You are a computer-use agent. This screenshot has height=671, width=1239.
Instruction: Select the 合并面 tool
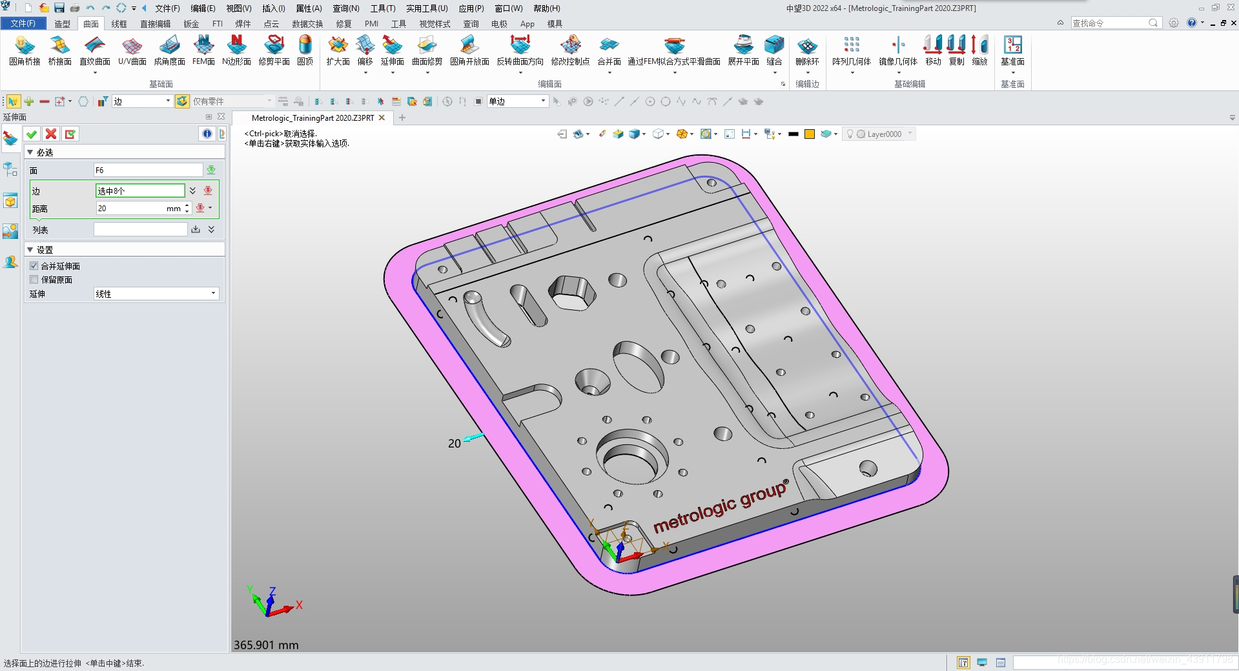609,50
